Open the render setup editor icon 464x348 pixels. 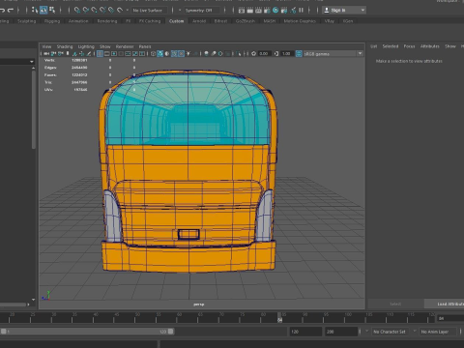[x=284, y=11]
